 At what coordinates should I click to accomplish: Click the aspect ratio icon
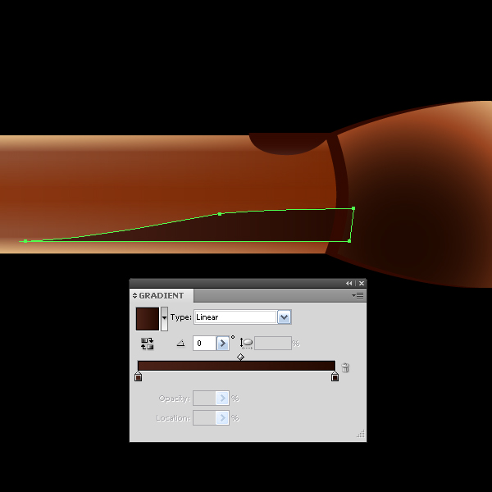(246, 343)
